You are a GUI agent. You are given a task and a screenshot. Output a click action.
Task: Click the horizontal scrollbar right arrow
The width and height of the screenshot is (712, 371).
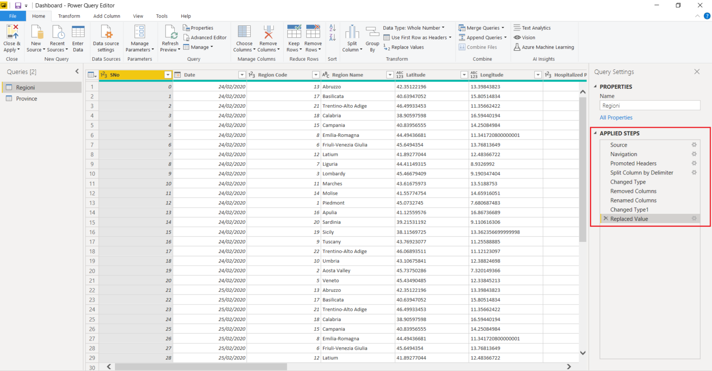click(x=569, y=366)
